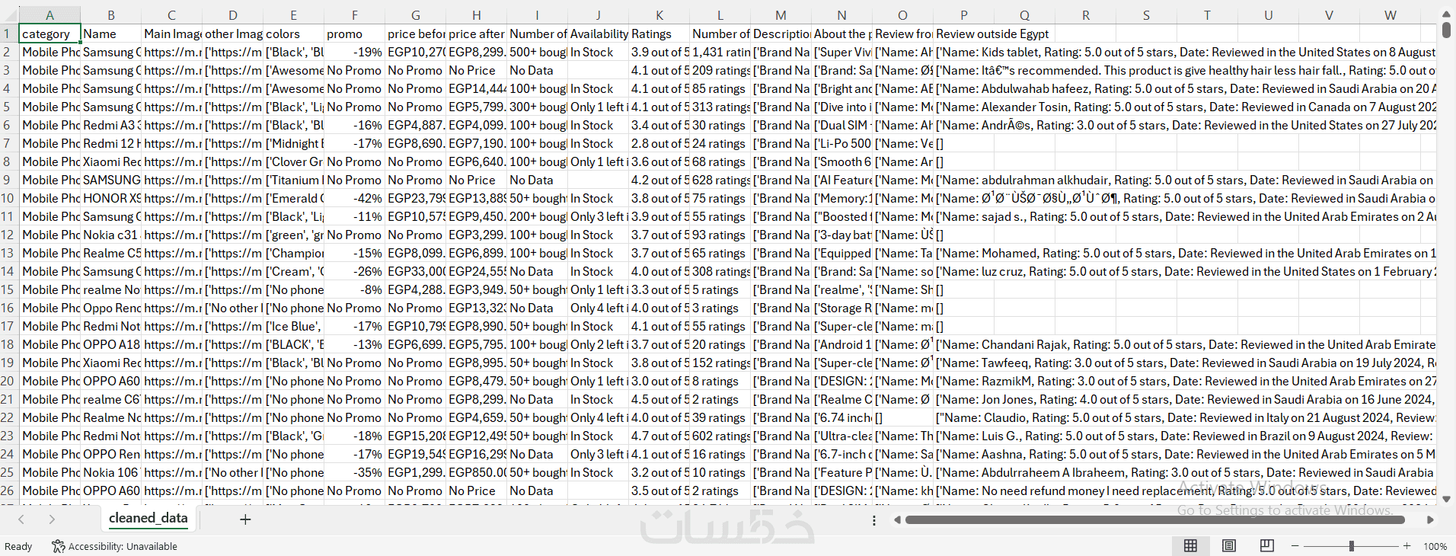Select the "promo" header cell
This screenshot has width=1456, height=556.
coord(354,34)
